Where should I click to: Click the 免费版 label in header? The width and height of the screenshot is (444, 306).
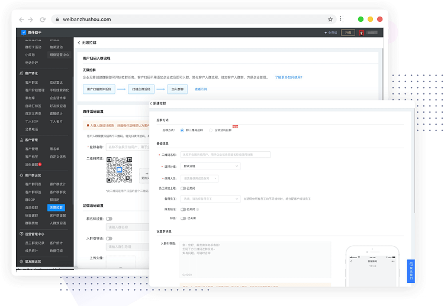[333, 32]
